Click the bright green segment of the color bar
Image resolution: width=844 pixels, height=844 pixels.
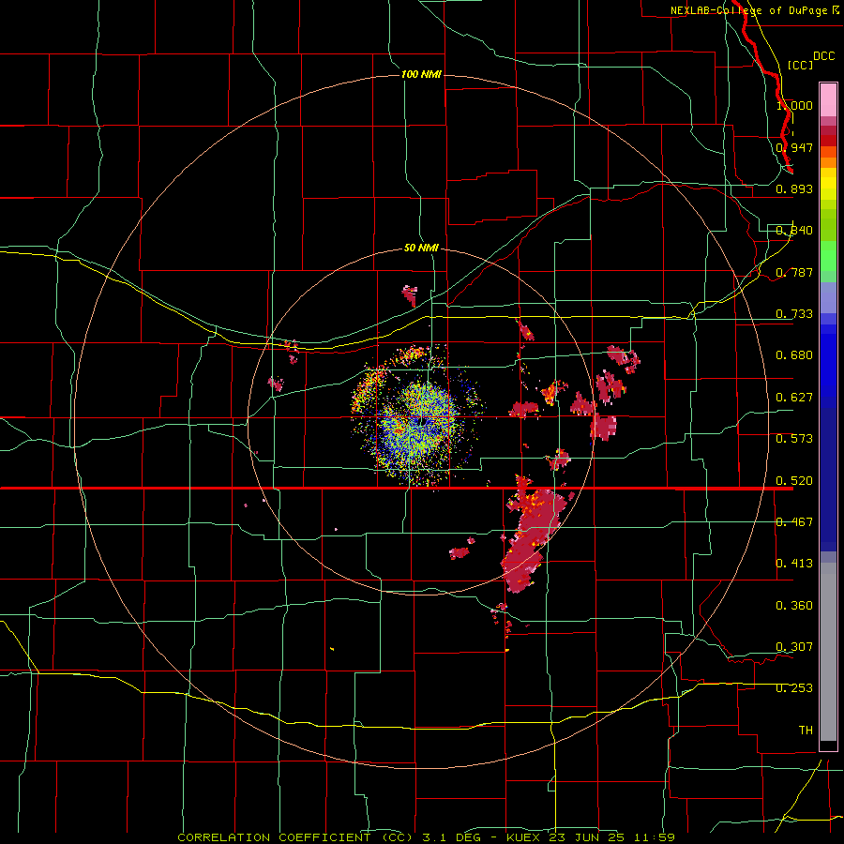pyautogui.click(x=828, y=256)
